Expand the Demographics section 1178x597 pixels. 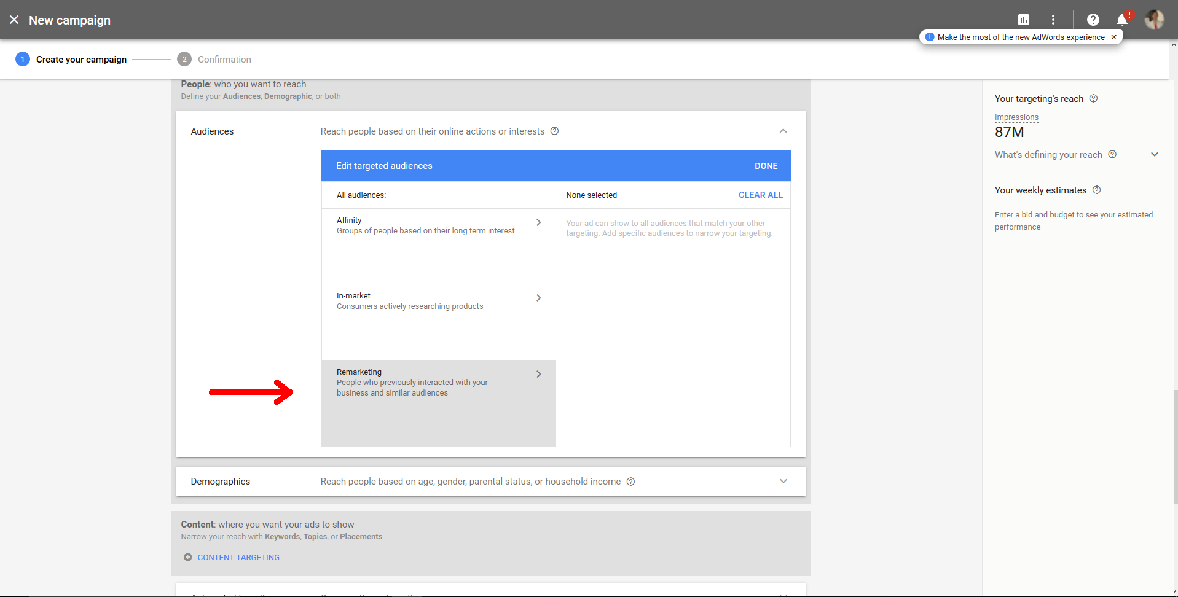pyautogui.click(x=783, y=481)
